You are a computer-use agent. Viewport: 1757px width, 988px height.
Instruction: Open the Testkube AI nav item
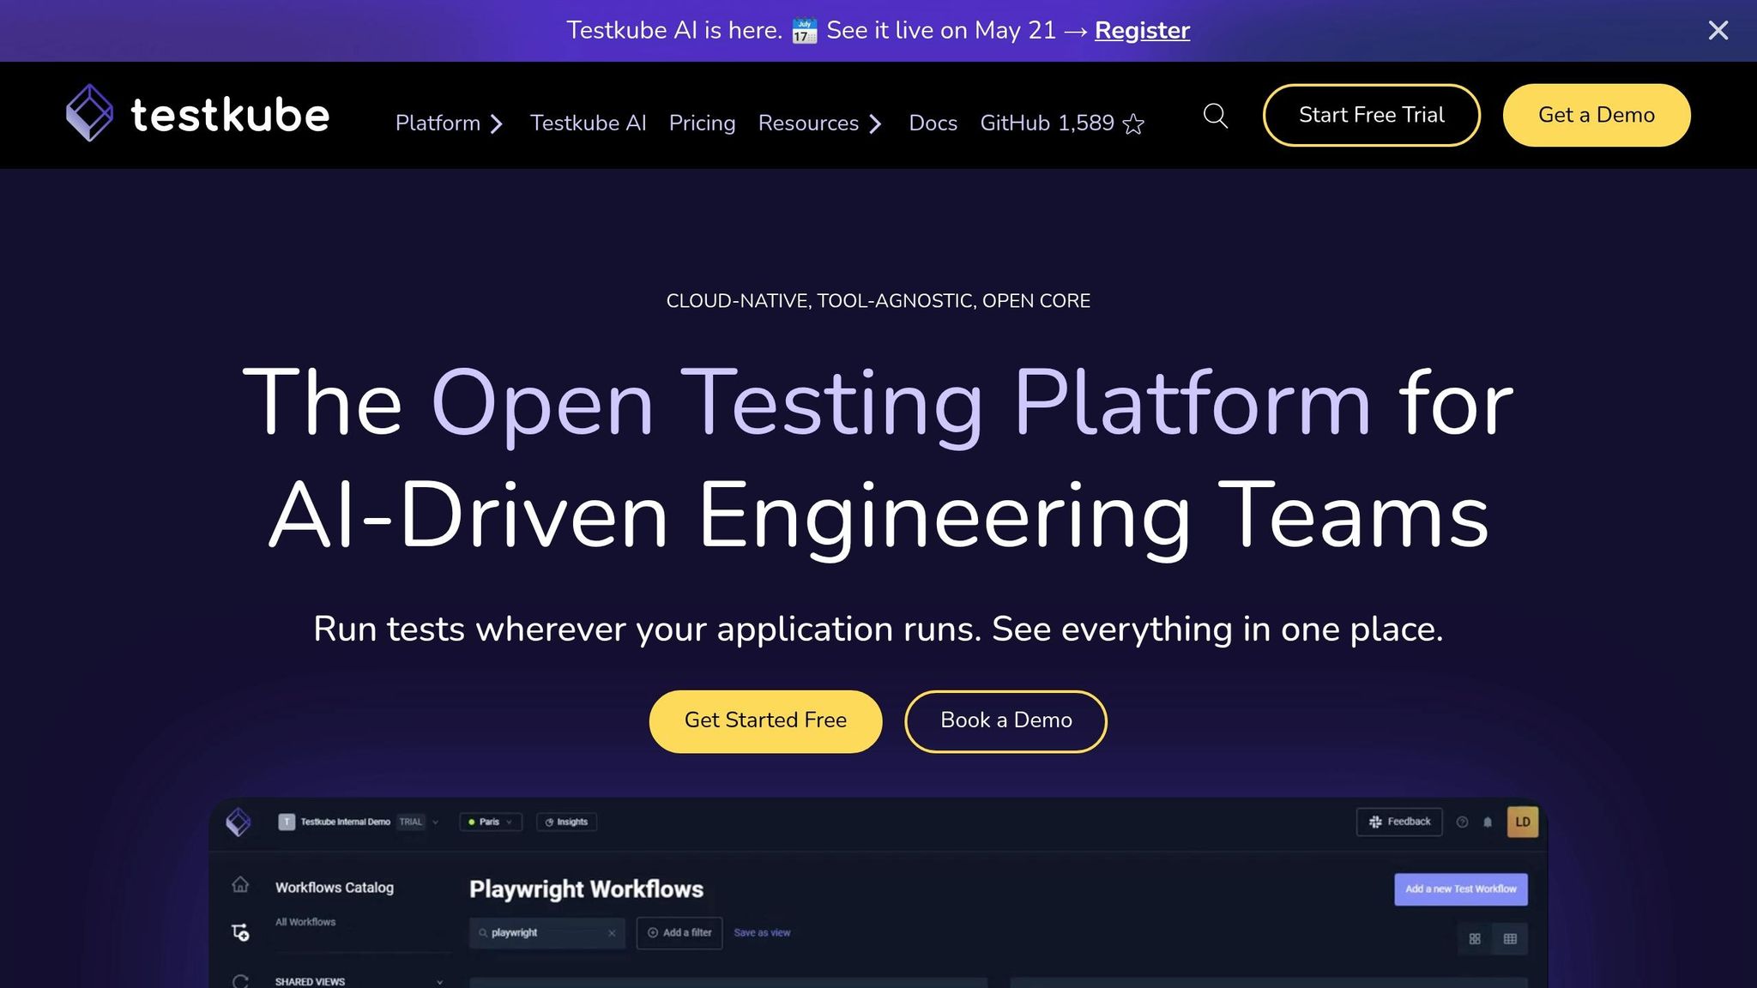588,123
